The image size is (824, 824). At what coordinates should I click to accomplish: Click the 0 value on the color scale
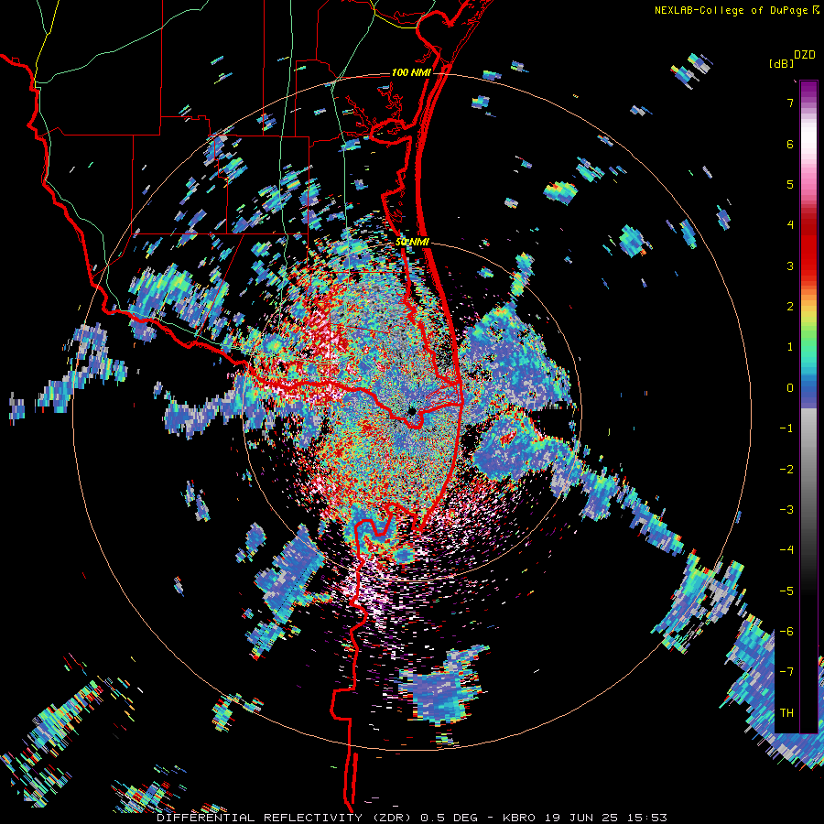pyautogui.click(x=790, y=388)
